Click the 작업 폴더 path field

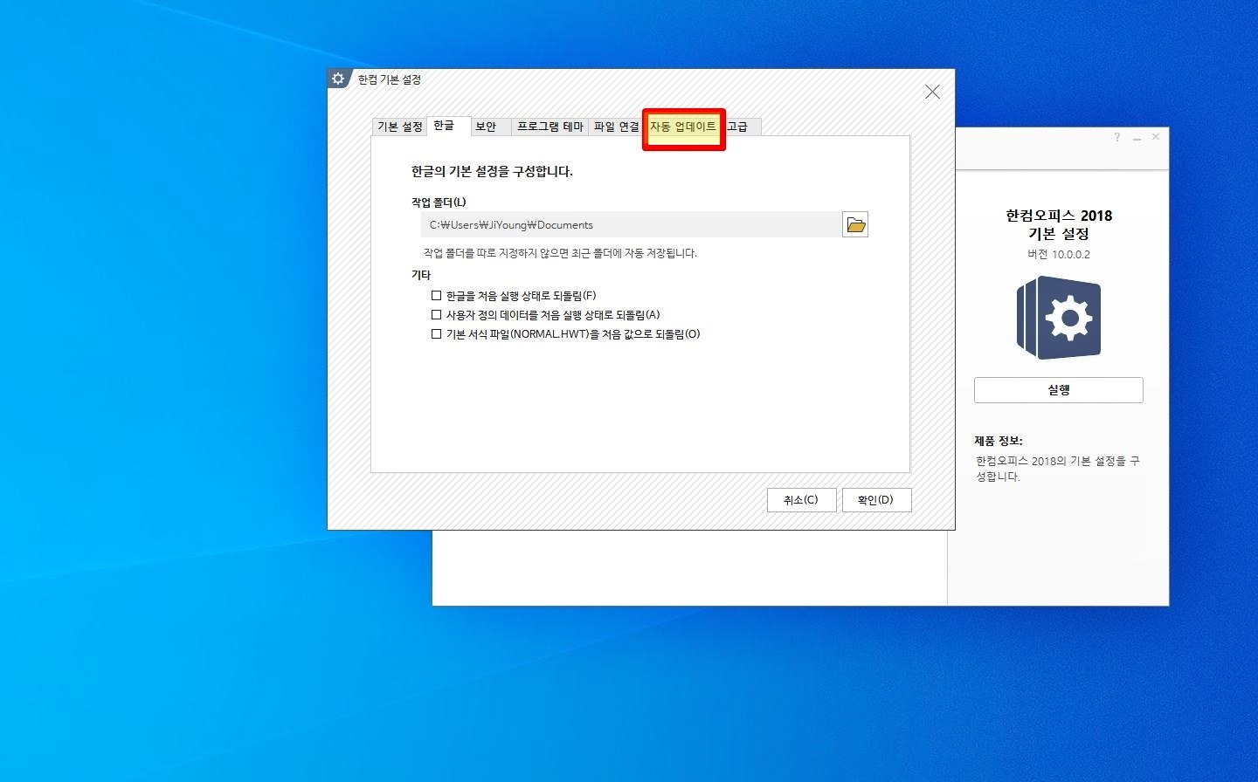pyautogui.click(x=631, y=225)
